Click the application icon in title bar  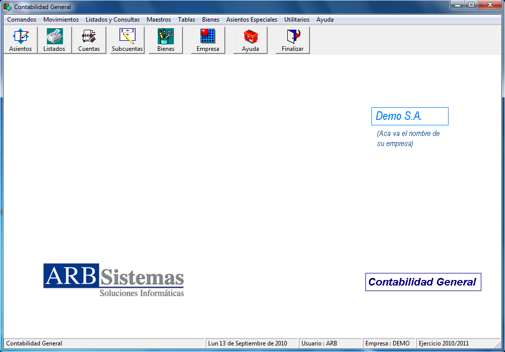[x=8, y=7]
